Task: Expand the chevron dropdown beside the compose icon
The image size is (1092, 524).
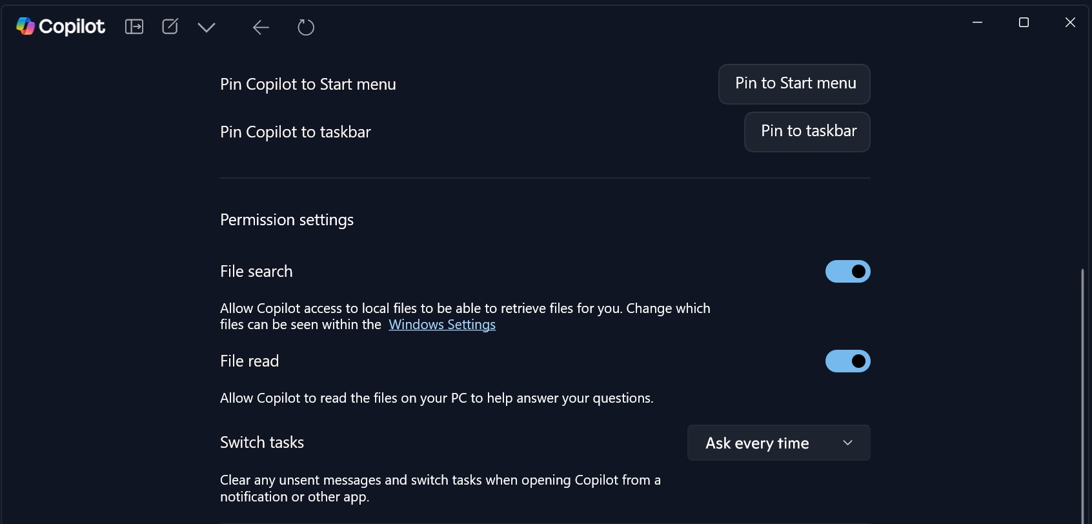Action: coord(206,27)
